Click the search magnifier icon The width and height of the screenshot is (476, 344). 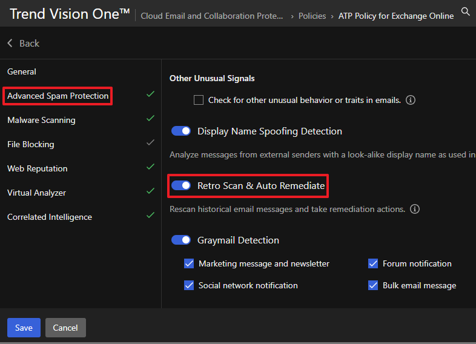pos(465,12)
